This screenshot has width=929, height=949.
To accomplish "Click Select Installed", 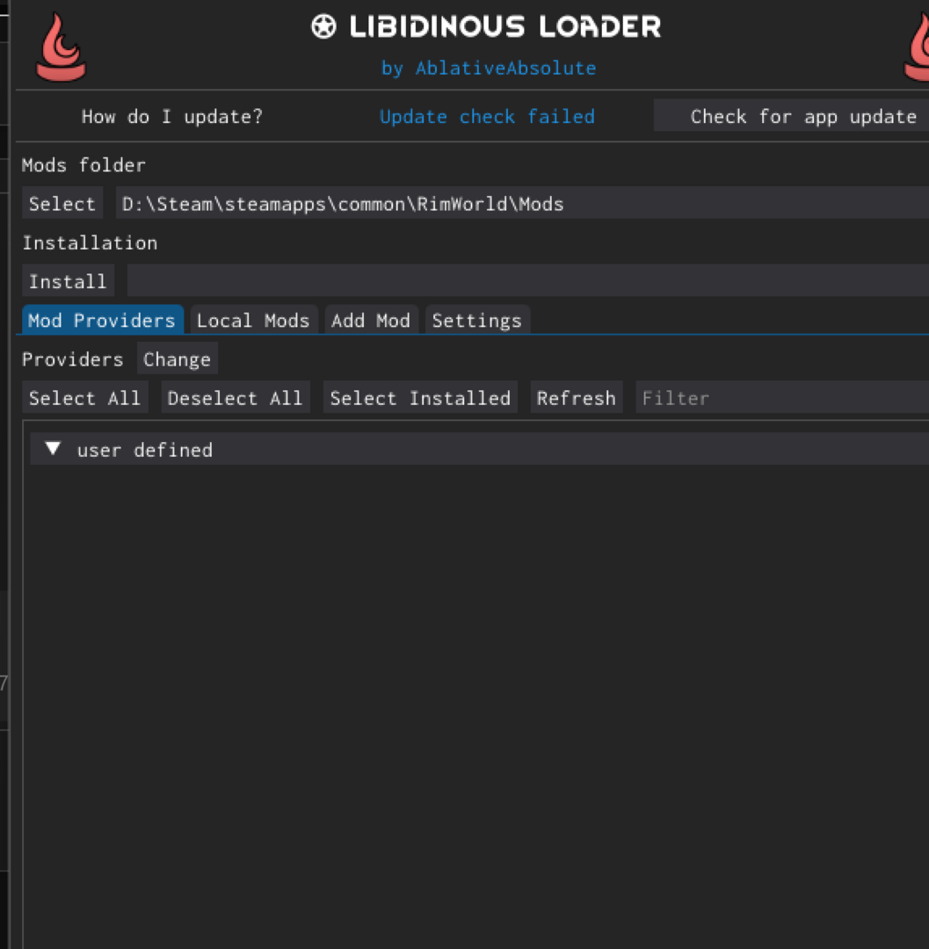I will point(420,397).
